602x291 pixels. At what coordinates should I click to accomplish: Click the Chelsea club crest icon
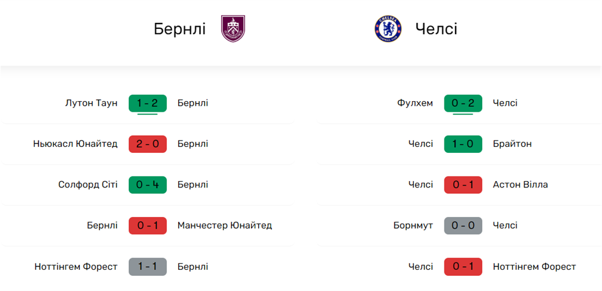388,29
